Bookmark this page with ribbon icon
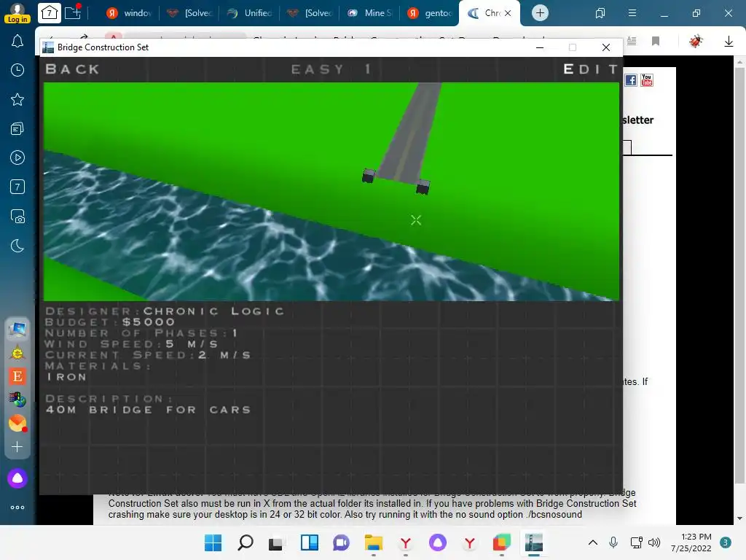Image resolution: width=746 pixels, height=560 pixels. [x=656, y=42]
